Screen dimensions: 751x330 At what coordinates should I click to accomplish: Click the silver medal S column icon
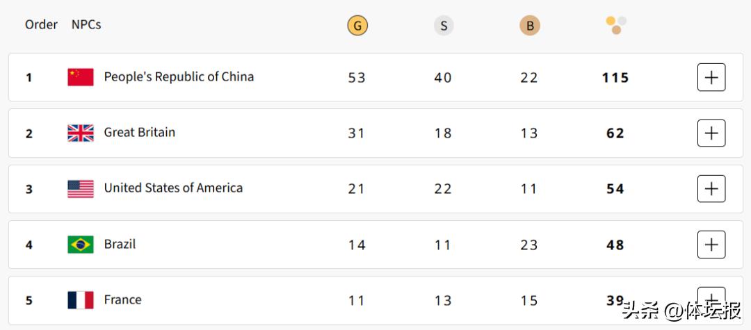443,26
